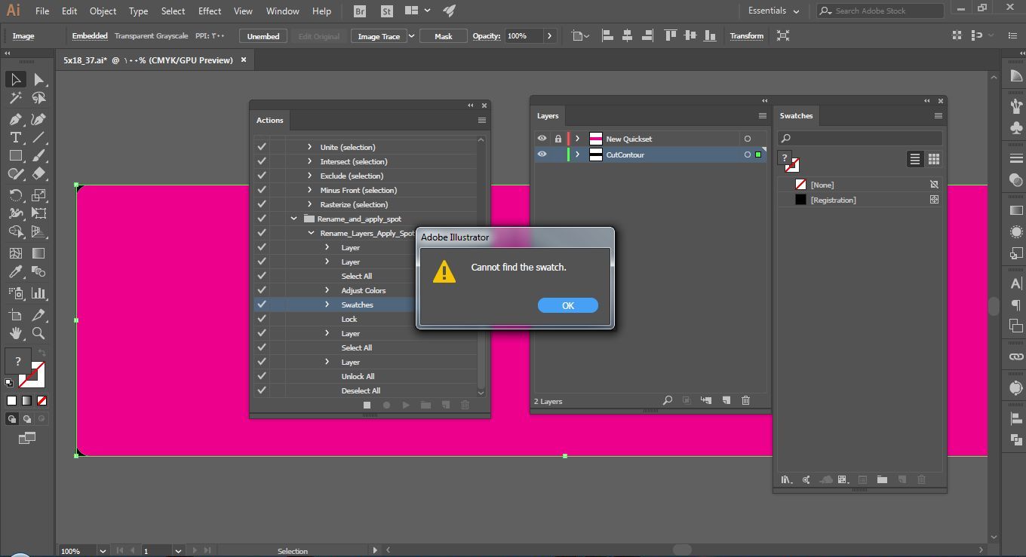This screenshot has height=557, width=1026.
Task: Switch Swatches panel to list view
Action: coord(914,159)
